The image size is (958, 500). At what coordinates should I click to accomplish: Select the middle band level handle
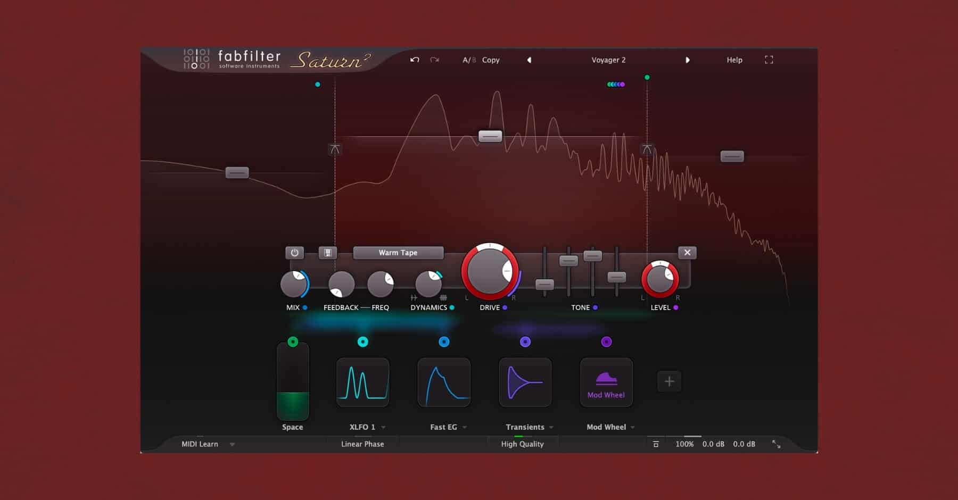pyautogui.click(x=490, y=137)
